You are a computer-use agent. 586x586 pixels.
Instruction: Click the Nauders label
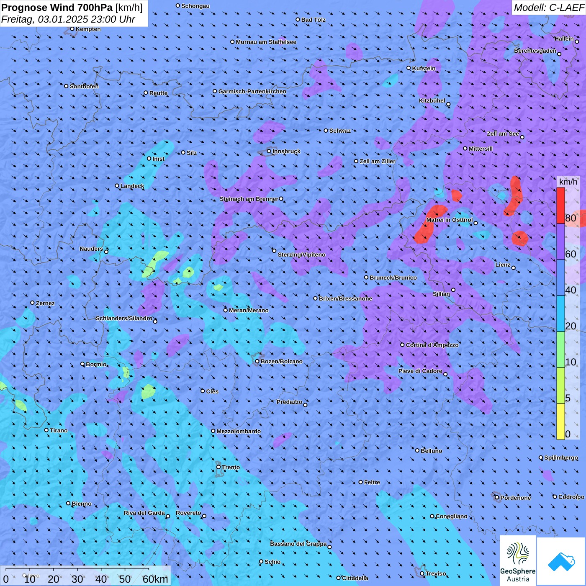pos(91,249)
